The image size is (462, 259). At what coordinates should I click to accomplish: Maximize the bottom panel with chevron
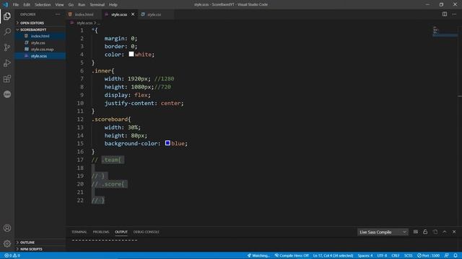tap(445, 232)
